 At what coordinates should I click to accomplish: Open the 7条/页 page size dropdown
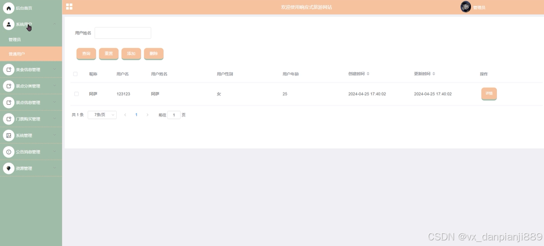pos(102,115)
